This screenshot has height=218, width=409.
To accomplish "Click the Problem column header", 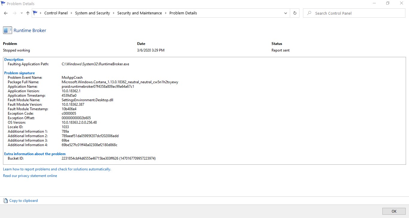I will (10, 44).
